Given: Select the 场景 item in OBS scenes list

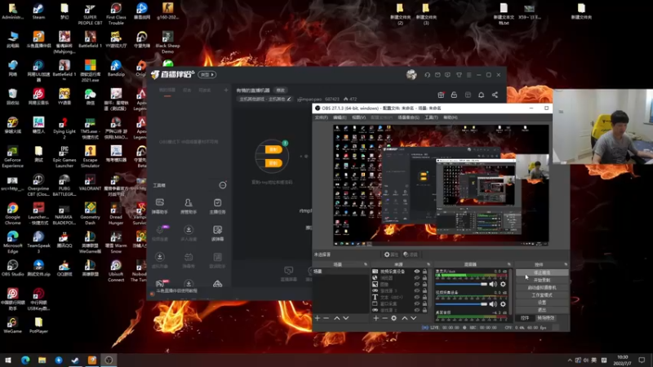Looking at the screenshot, I should click(x=340, y=272).
